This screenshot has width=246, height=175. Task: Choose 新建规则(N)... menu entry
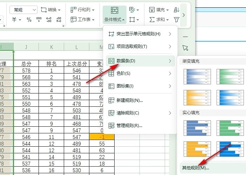pos(140,100)
